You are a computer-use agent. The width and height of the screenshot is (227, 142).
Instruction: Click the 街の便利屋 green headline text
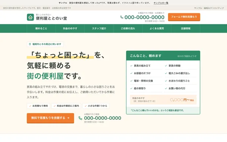[45, 76]
